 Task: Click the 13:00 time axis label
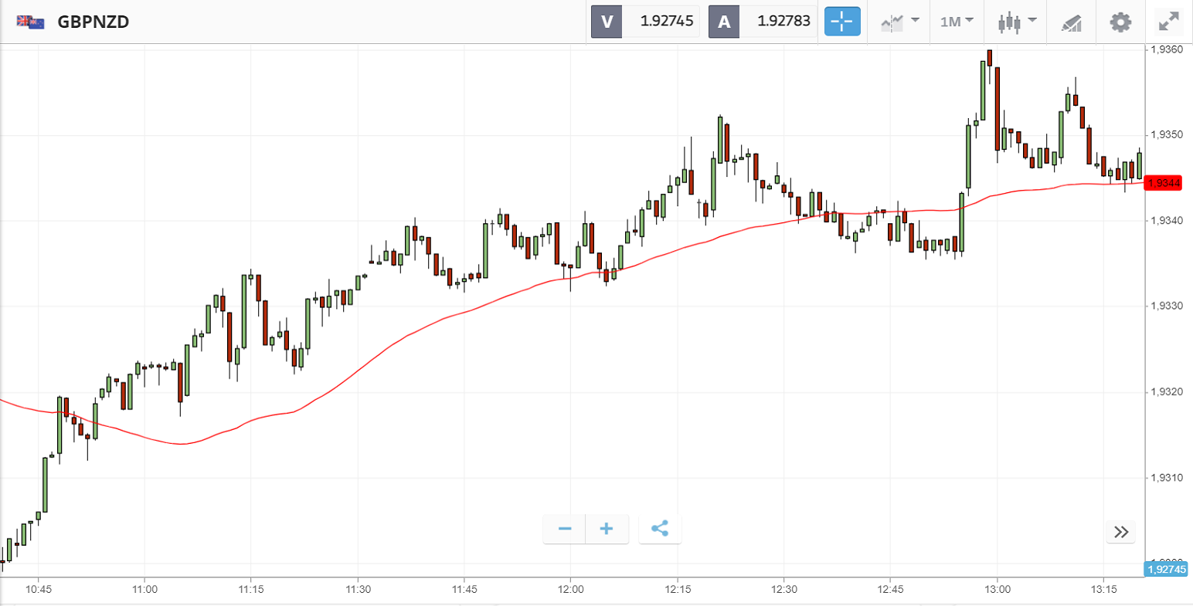pos(997,590)
